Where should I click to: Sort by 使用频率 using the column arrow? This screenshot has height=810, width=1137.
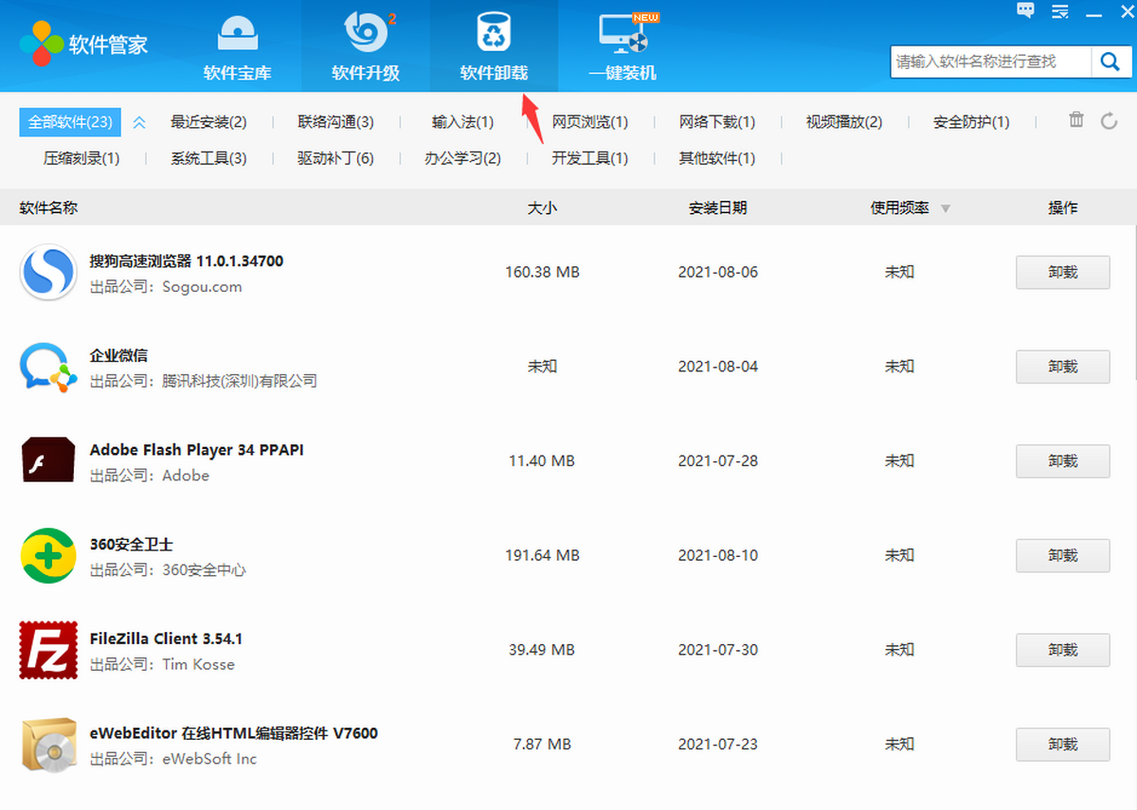coord(945,208)
